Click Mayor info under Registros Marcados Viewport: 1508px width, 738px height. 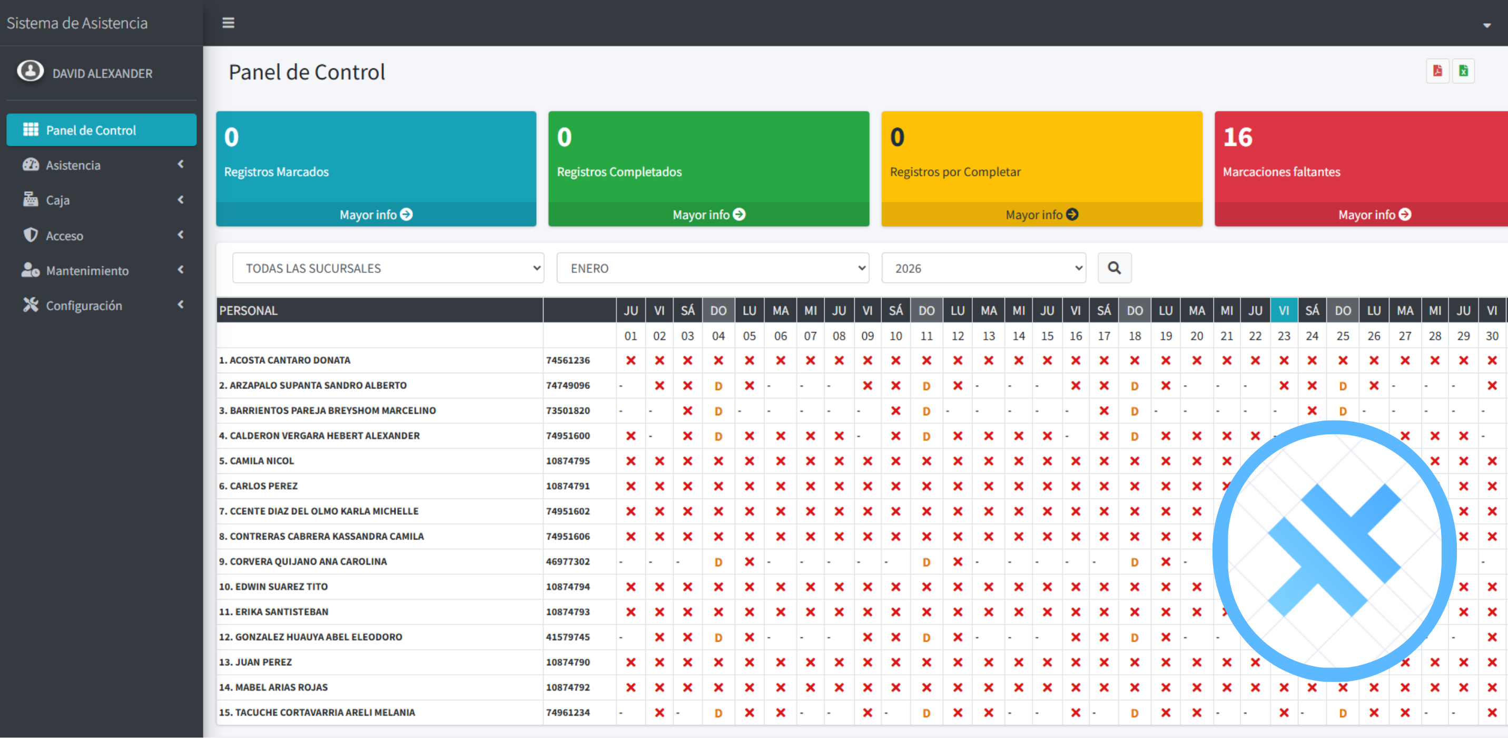[x=376, y=215]
